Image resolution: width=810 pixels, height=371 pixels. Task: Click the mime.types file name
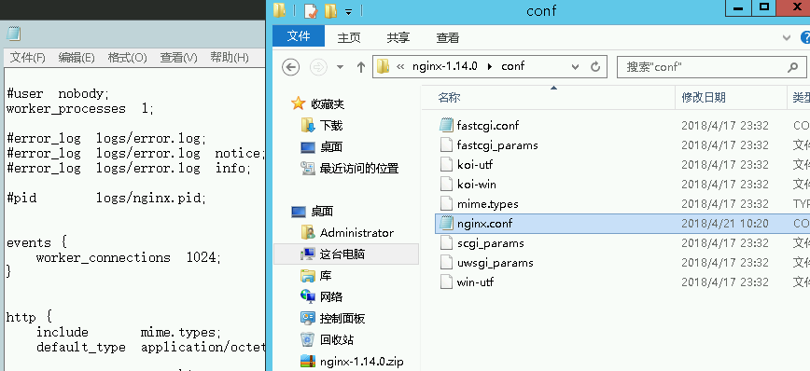click(x=488, y=204)
